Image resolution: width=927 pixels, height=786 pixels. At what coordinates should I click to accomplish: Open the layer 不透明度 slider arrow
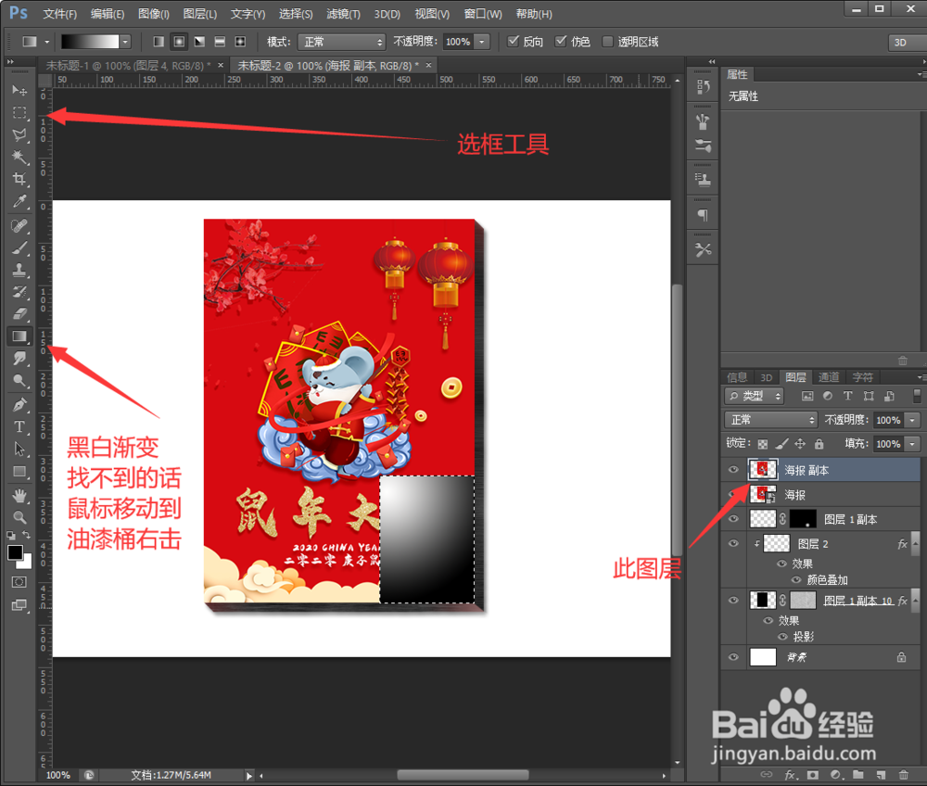913,420
